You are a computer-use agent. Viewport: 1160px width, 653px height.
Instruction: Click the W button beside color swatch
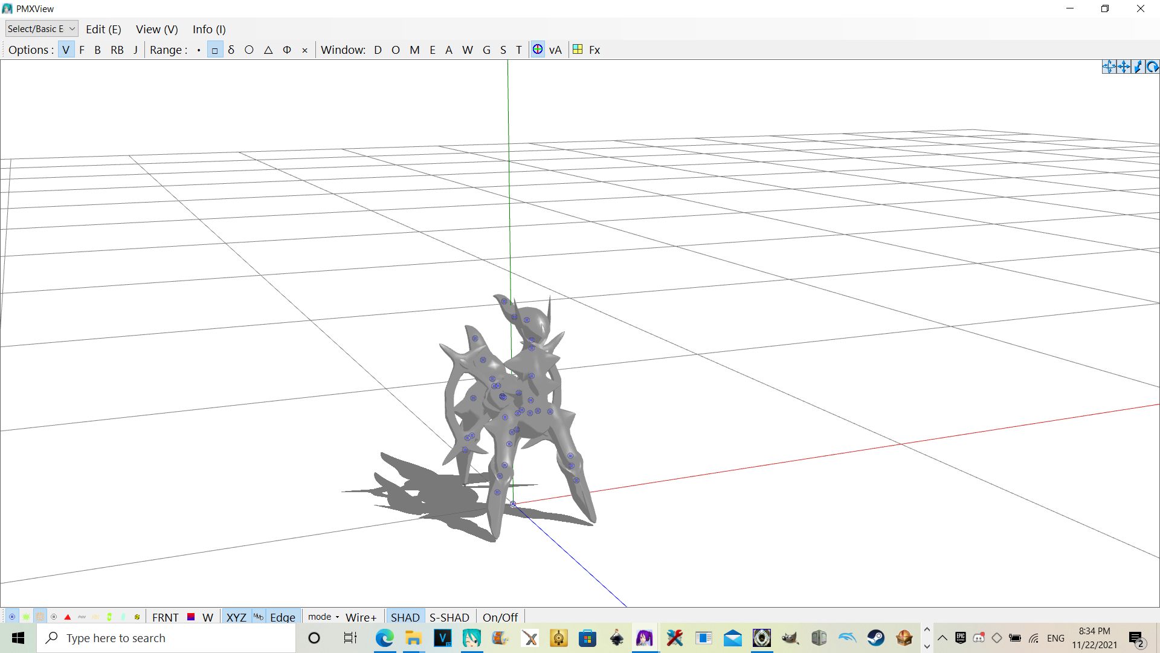point(208,617)
